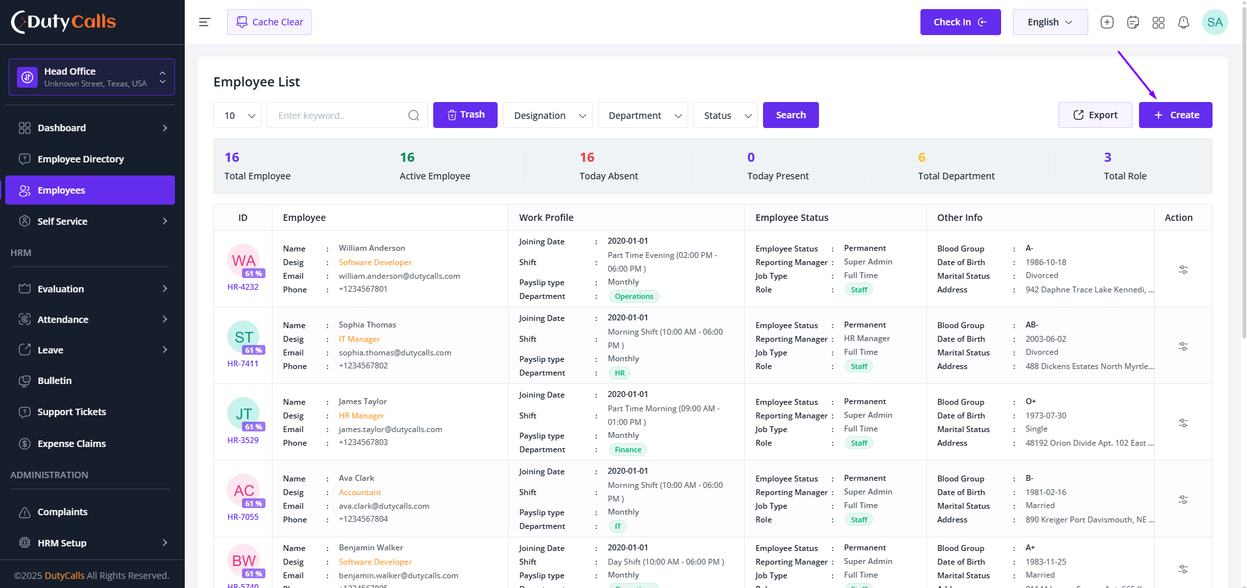The image size is (1247, 588).
Task: Expand the Attendance sidebar menu
Action: (90, 319)
